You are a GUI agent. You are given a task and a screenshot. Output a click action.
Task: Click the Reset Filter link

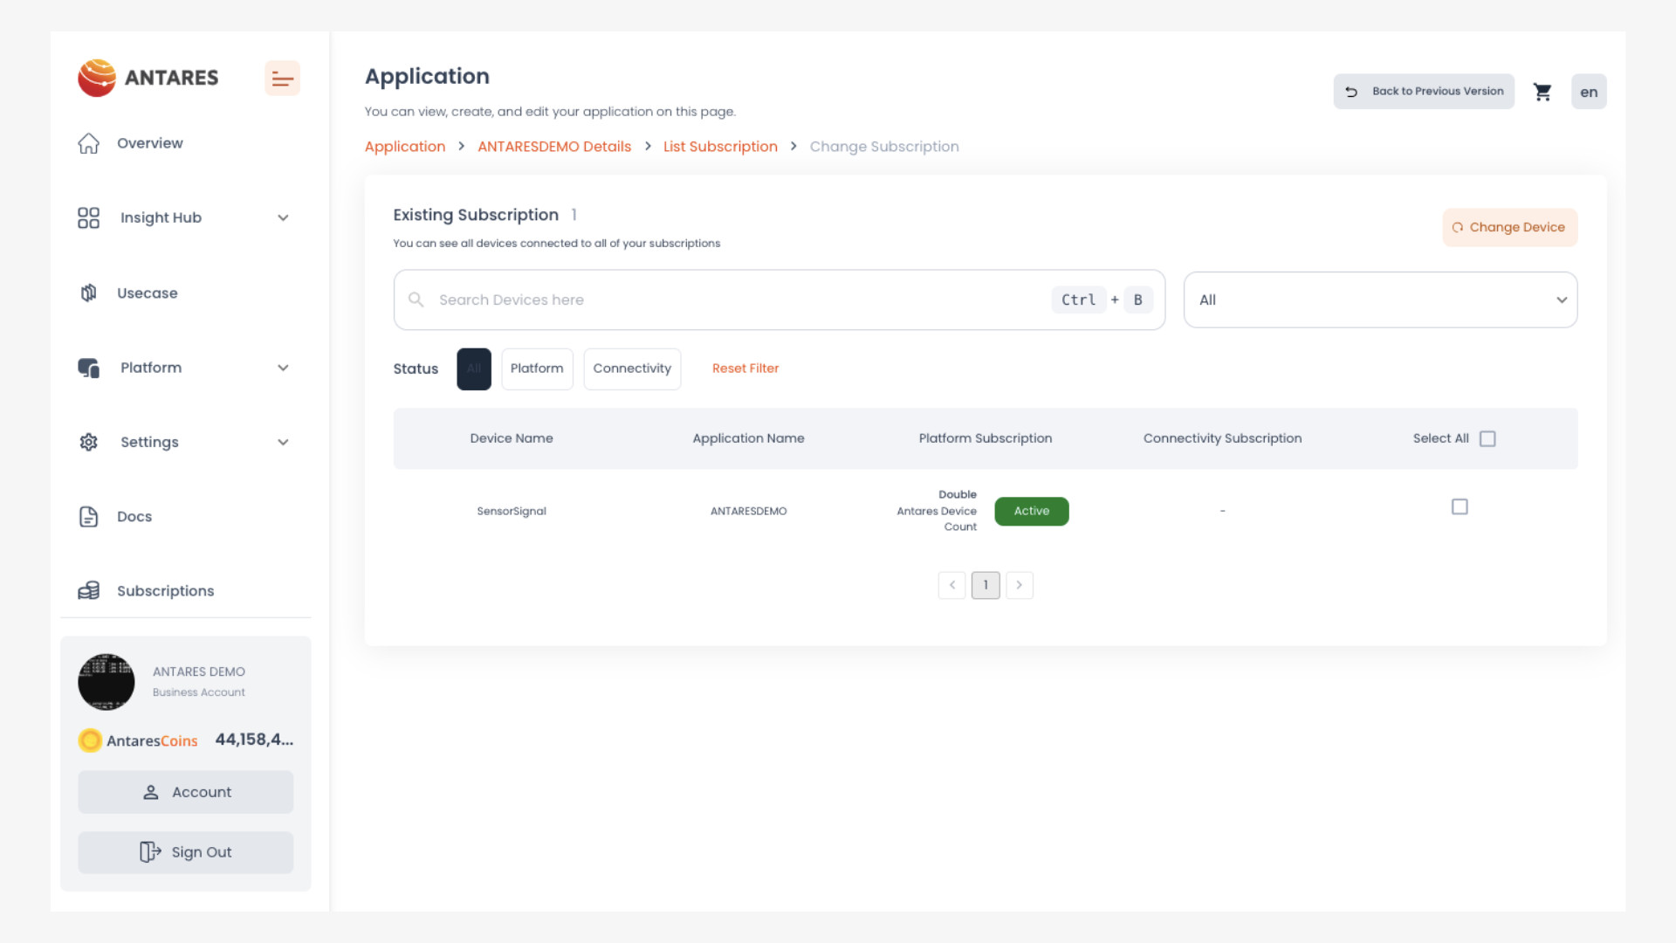click(745, 368)
